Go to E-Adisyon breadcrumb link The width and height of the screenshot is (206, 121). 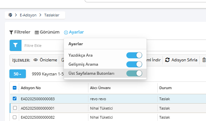28,15
